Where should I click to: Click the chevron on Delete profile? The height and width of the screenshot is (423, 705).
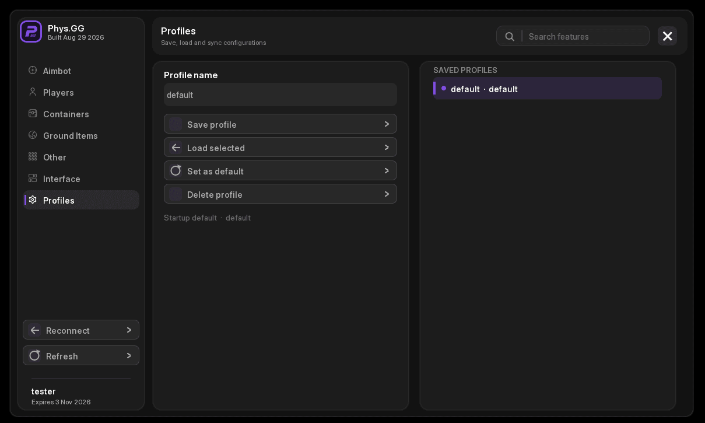click(x=387, y=194)
